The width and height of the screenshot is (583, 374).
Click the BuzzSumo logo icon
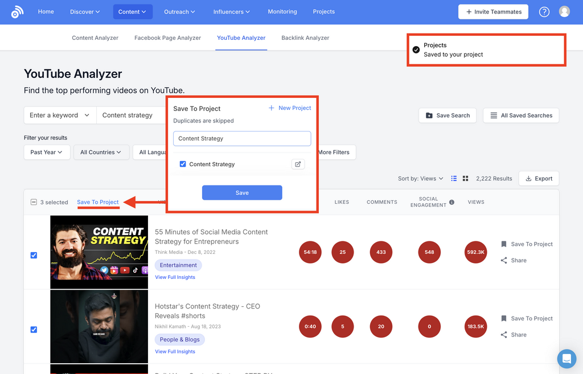pos(18,11)
